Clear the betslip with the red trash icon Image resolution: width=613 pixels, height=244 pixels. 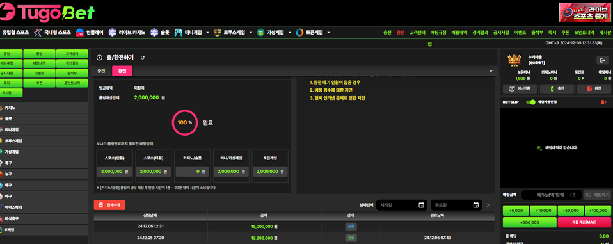tap(603, 102)
